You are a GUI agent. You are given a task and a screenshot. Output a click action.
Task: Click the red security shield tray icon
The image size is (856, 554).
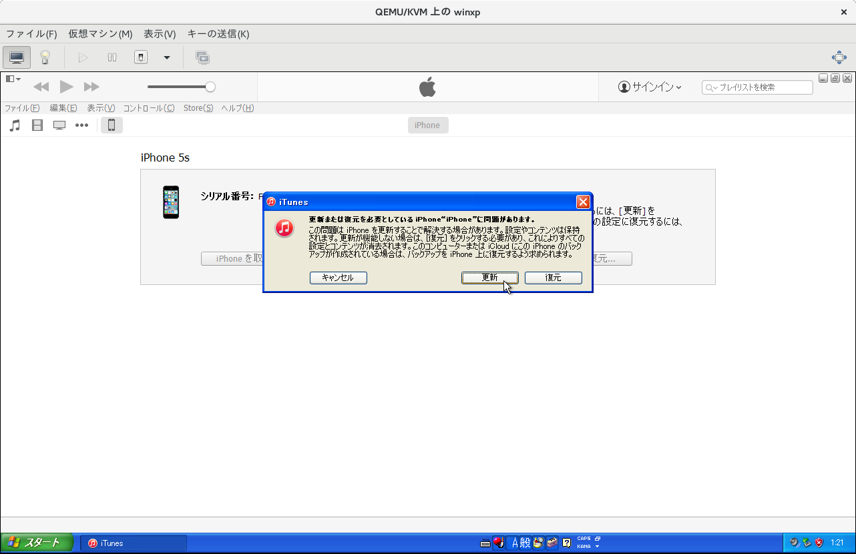[819, 543]
